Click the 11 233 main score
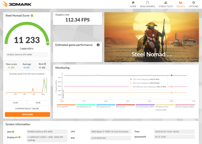This screenshot has height=144, width=202. coord(27,40)
